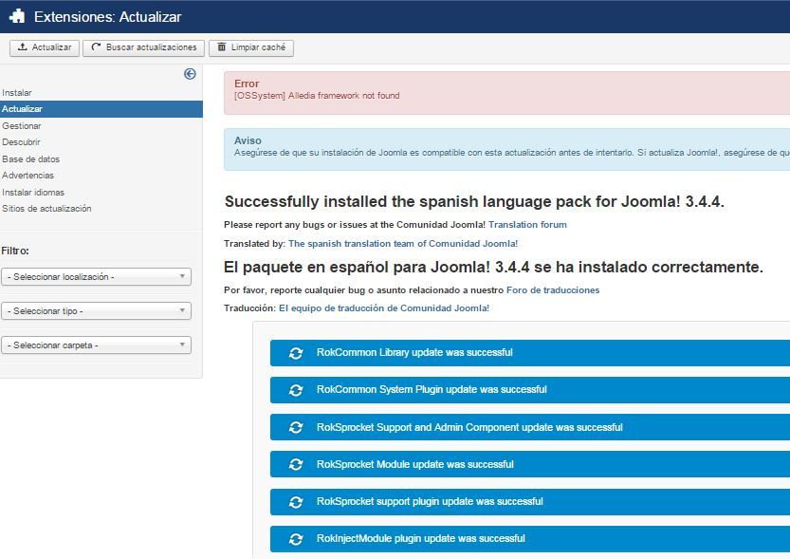790x559 pixels.
Task: Click the Error heading in red alert
Action: 247,84
